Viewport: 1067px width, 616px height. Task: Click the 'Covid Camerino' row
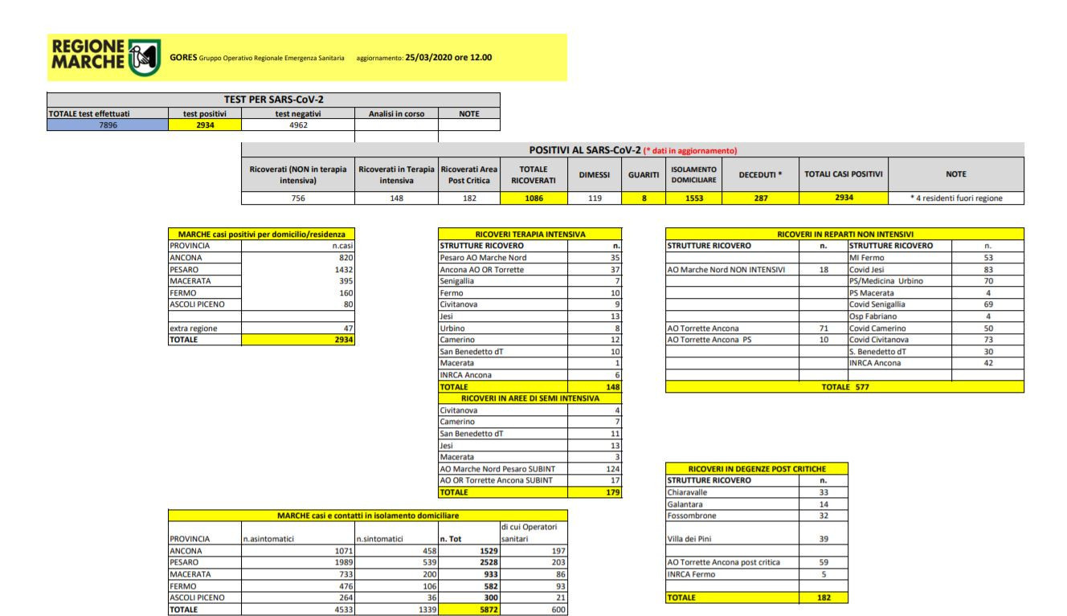936,328
